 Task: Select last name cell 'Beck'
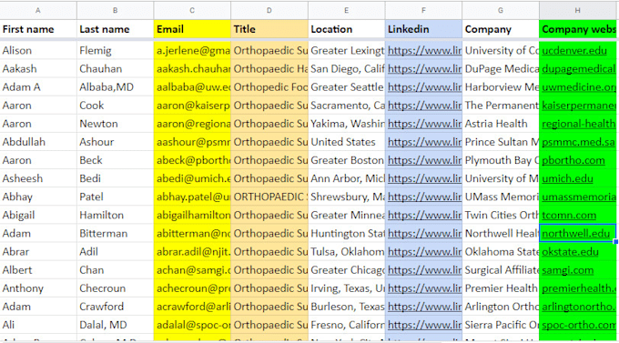pos(116,160)
